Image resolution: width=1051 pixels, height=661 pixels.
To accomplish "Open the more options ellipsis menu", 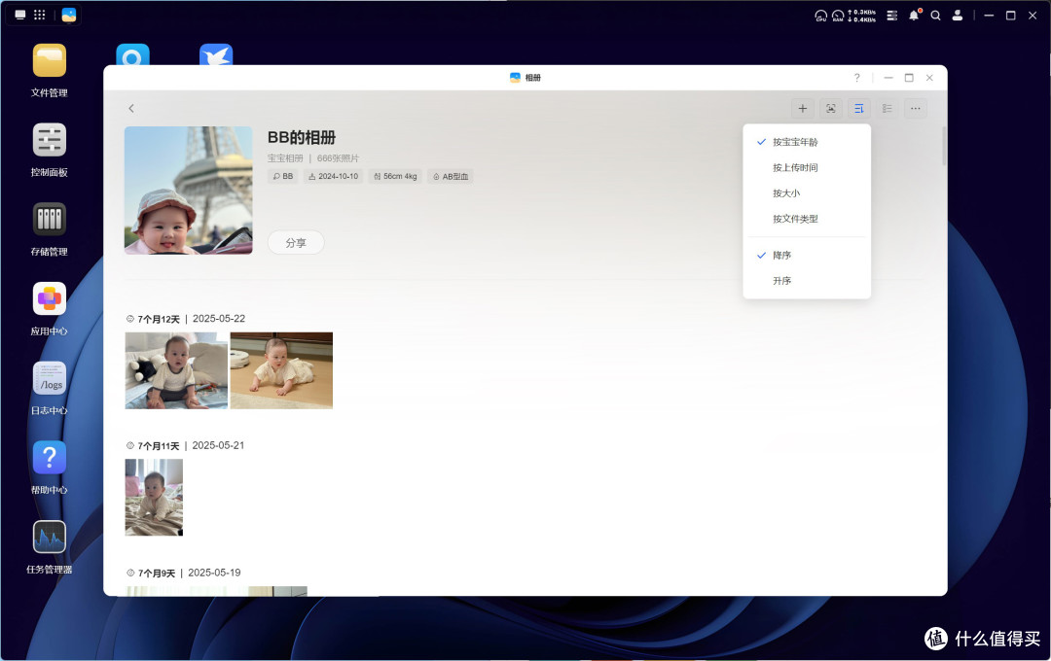I will coord(916,109).
